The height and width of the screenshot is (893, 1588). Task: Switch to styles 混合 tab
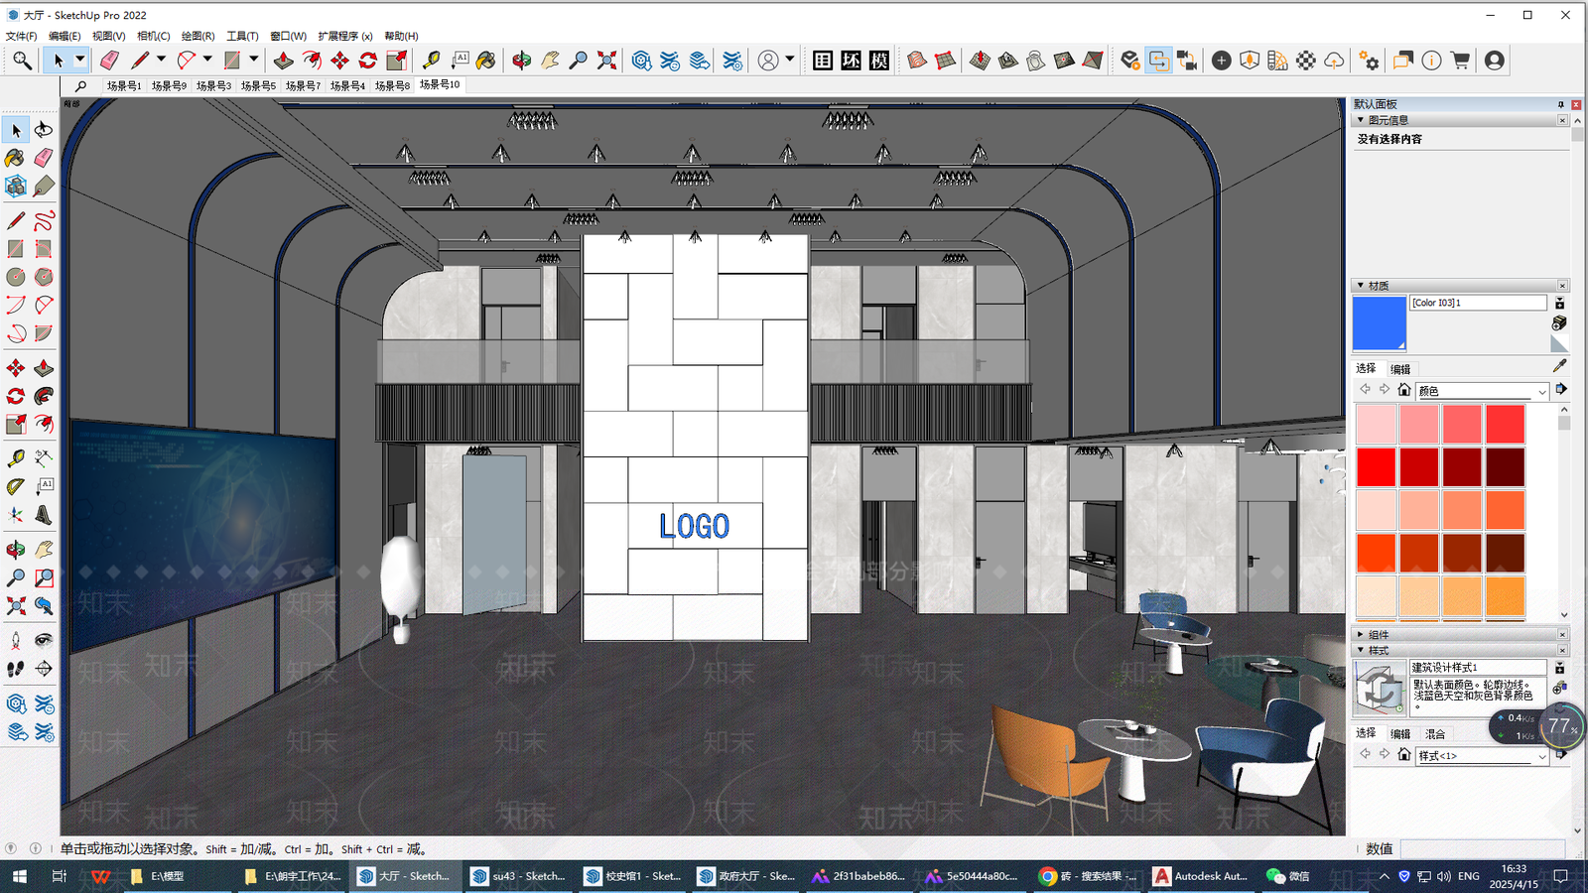1435,734
